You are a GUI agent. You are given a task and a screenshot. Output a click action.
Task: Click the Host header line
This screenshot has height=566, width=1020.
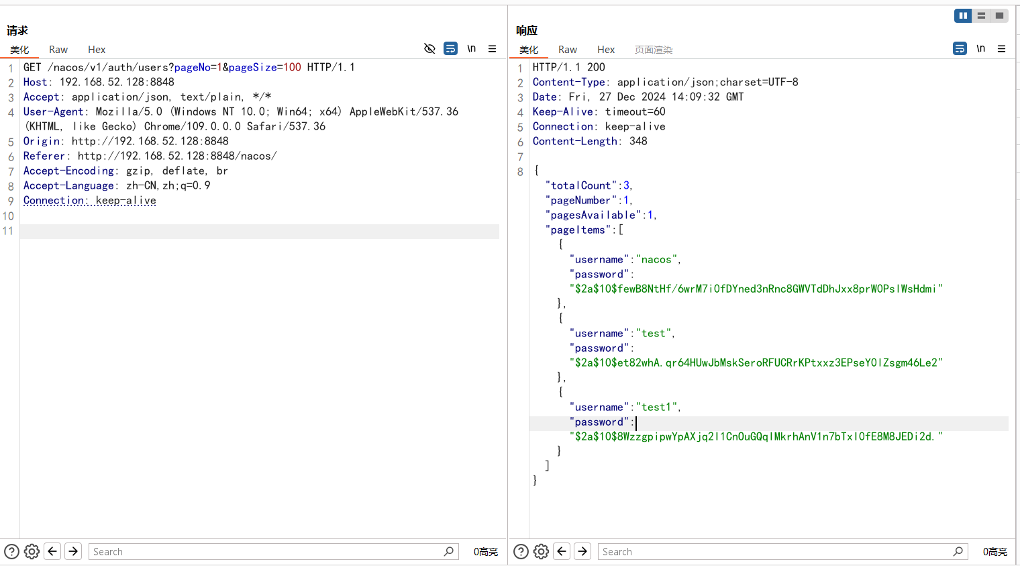tap(99, 82)
